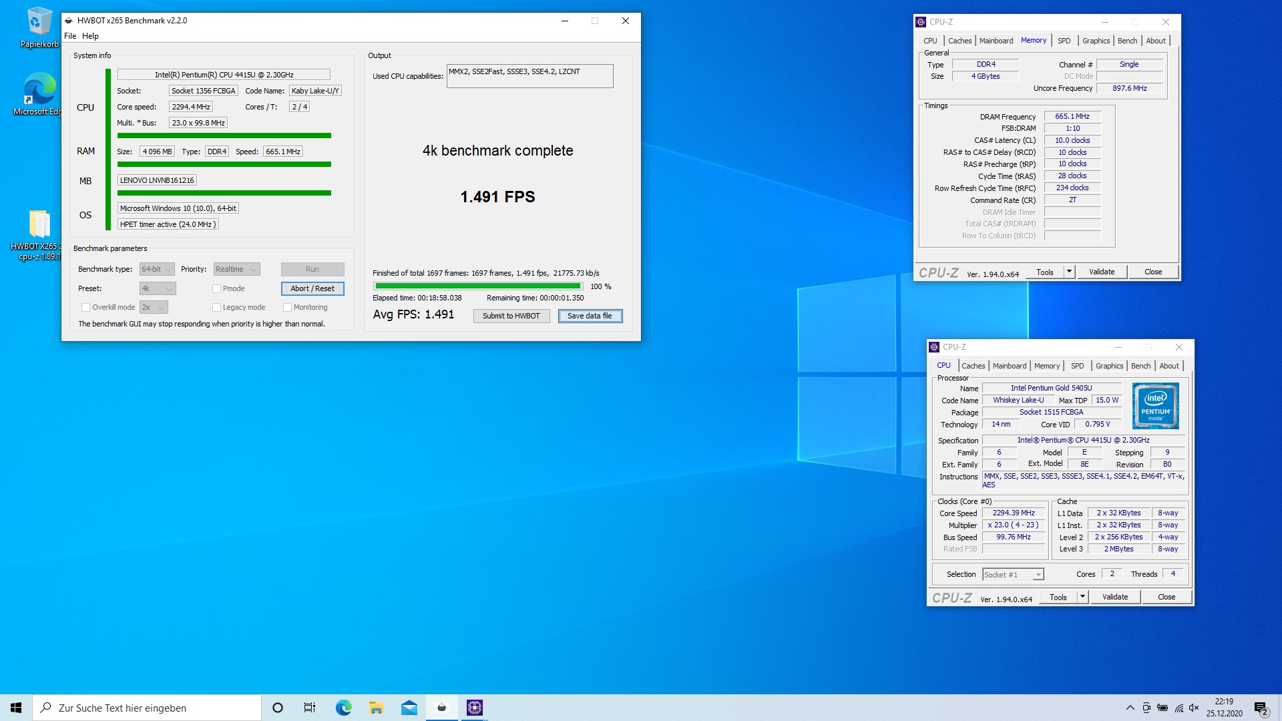The width and height of the screenshot is (1282, 721).
Task: Click Validate in lower CPU-Z window
Action: 1115,597
